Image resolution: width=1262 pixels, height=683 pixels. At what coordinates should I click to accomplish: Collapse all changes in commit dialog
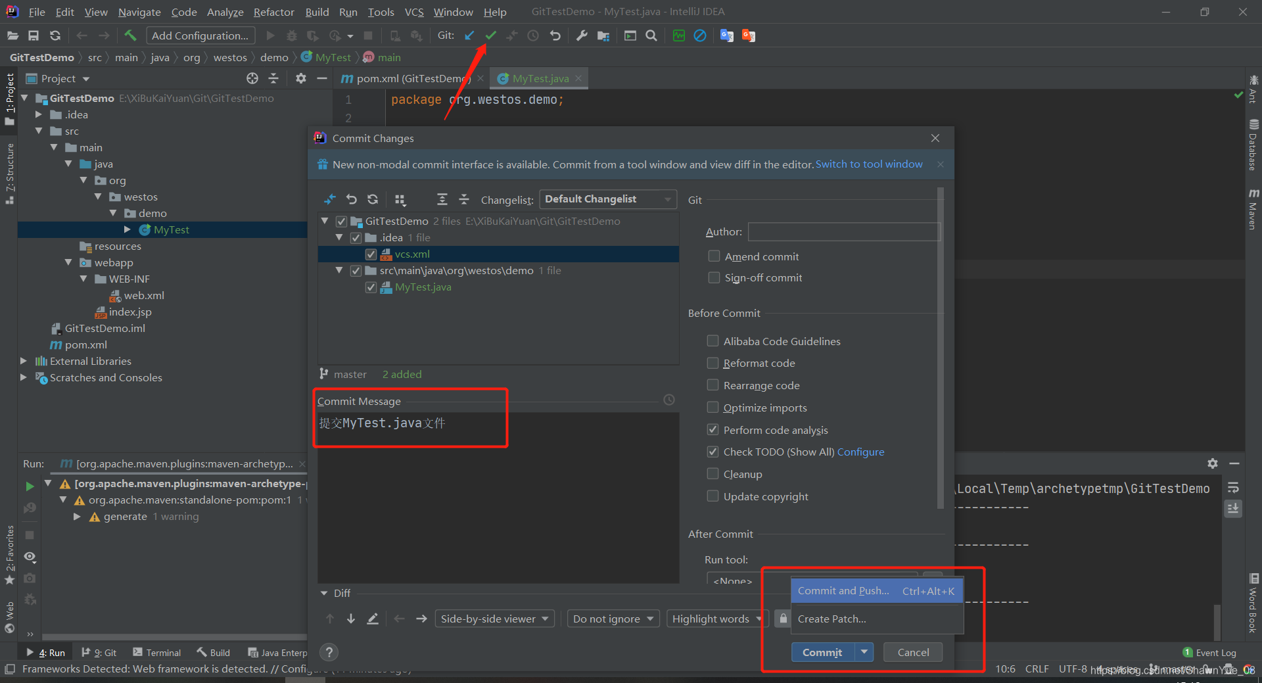(464, 199)
